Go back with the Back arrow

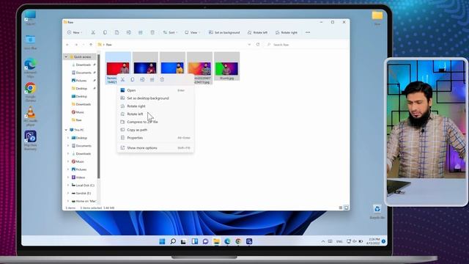(x=67, y=45)
